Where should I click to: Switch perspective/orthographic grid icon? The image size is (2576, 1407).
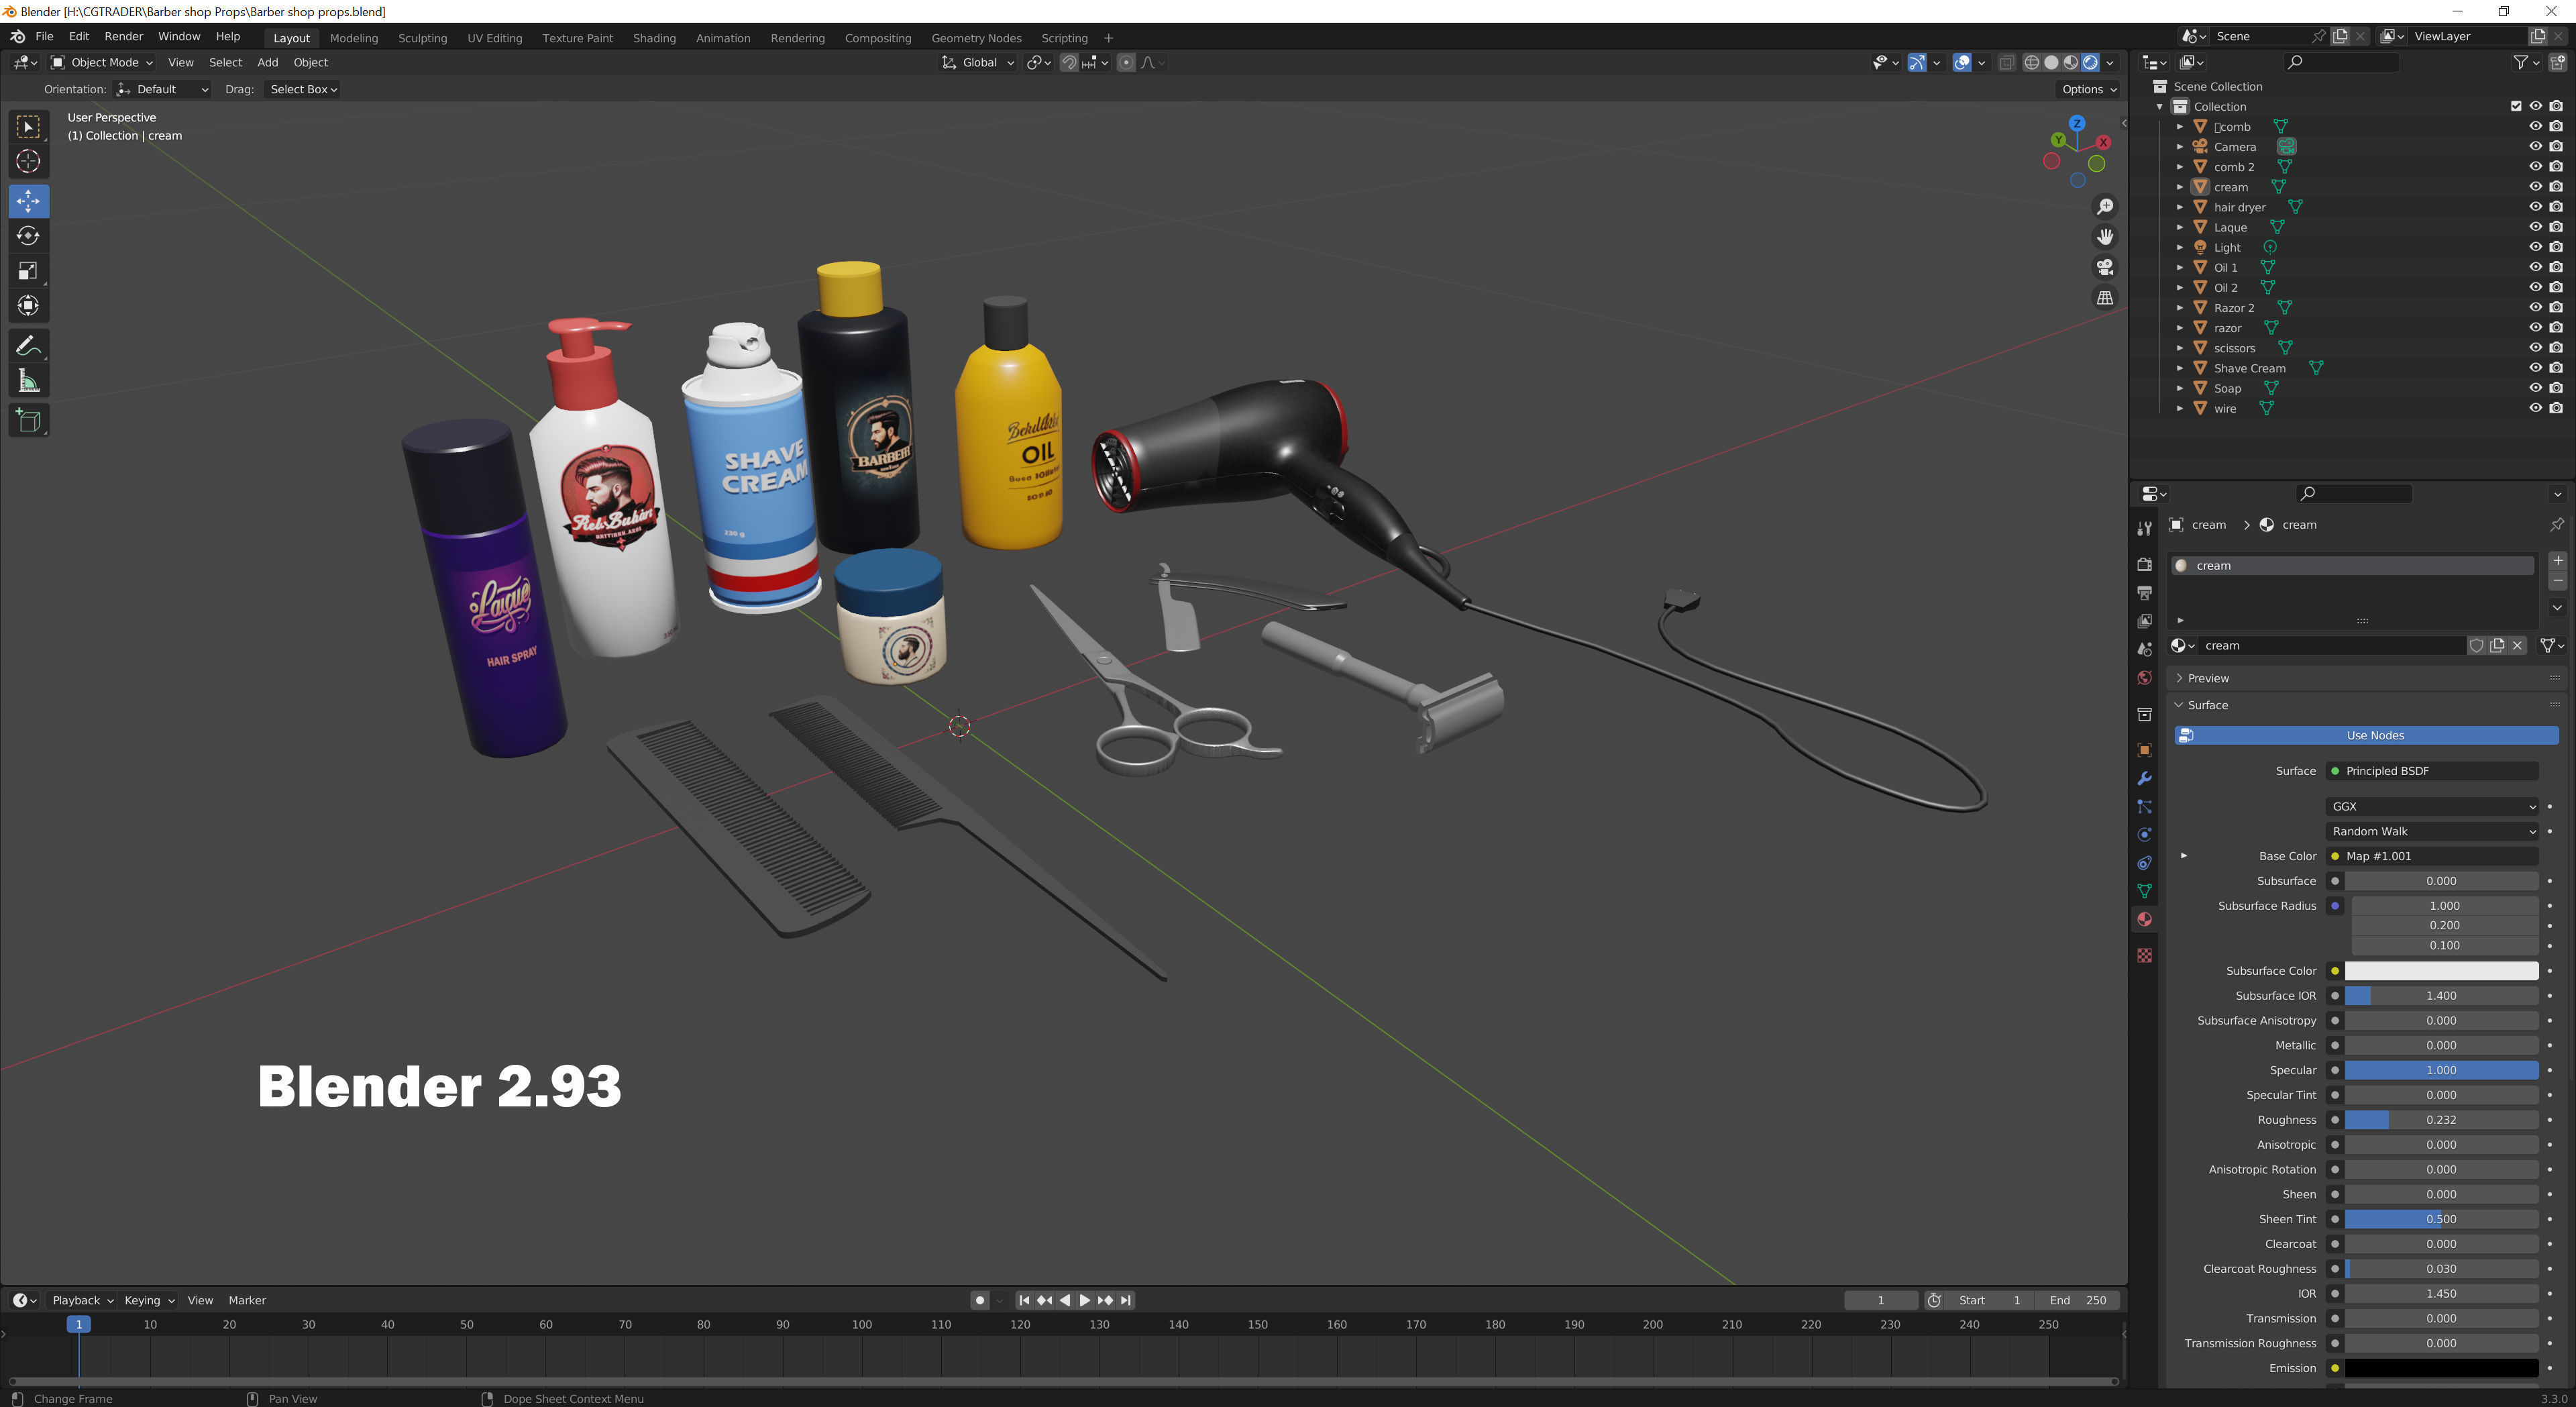pos(2105,298)
